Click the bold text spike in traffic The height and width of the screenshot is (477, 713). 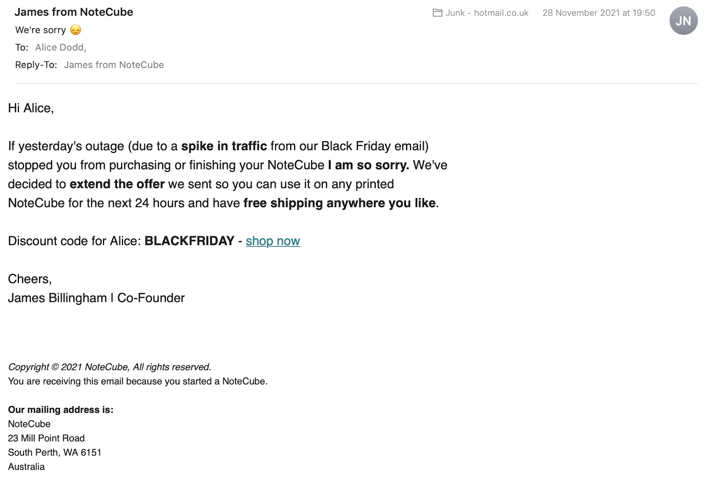(x=224, y=146)
